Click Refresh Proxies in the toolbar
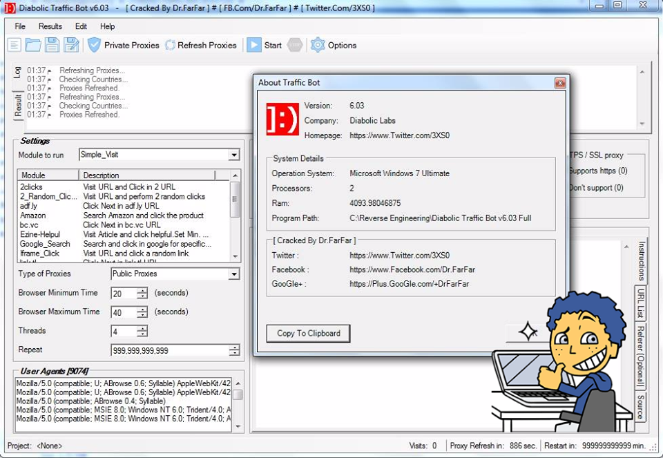The image size is (663, 458). (201, 45)
